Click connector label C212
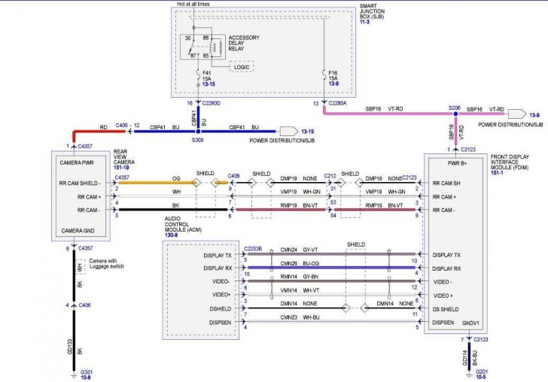This screenshot has height=382, width=548. tap(330, 176)
